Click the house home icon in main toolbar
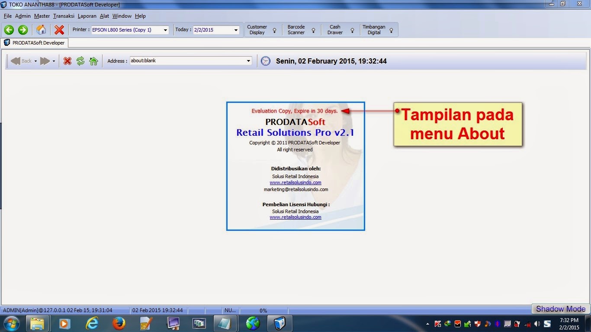The height and width of the screenshot is (332, 591). pos(41,30)
